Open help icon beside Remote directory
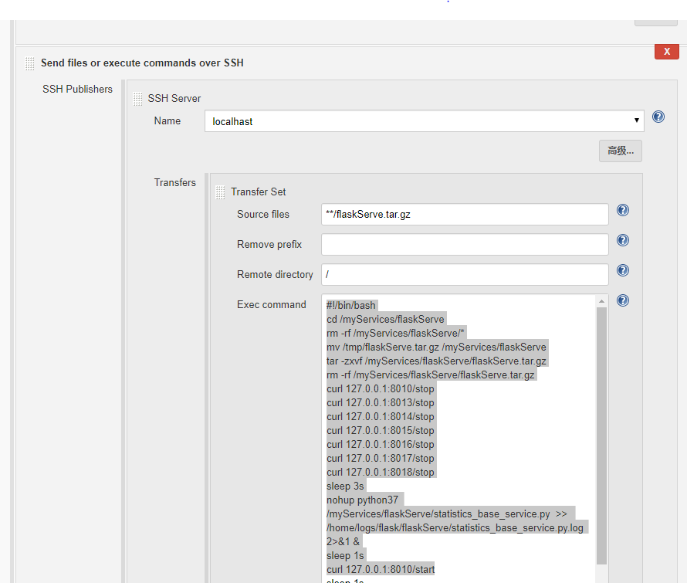 tap(623, 270)
